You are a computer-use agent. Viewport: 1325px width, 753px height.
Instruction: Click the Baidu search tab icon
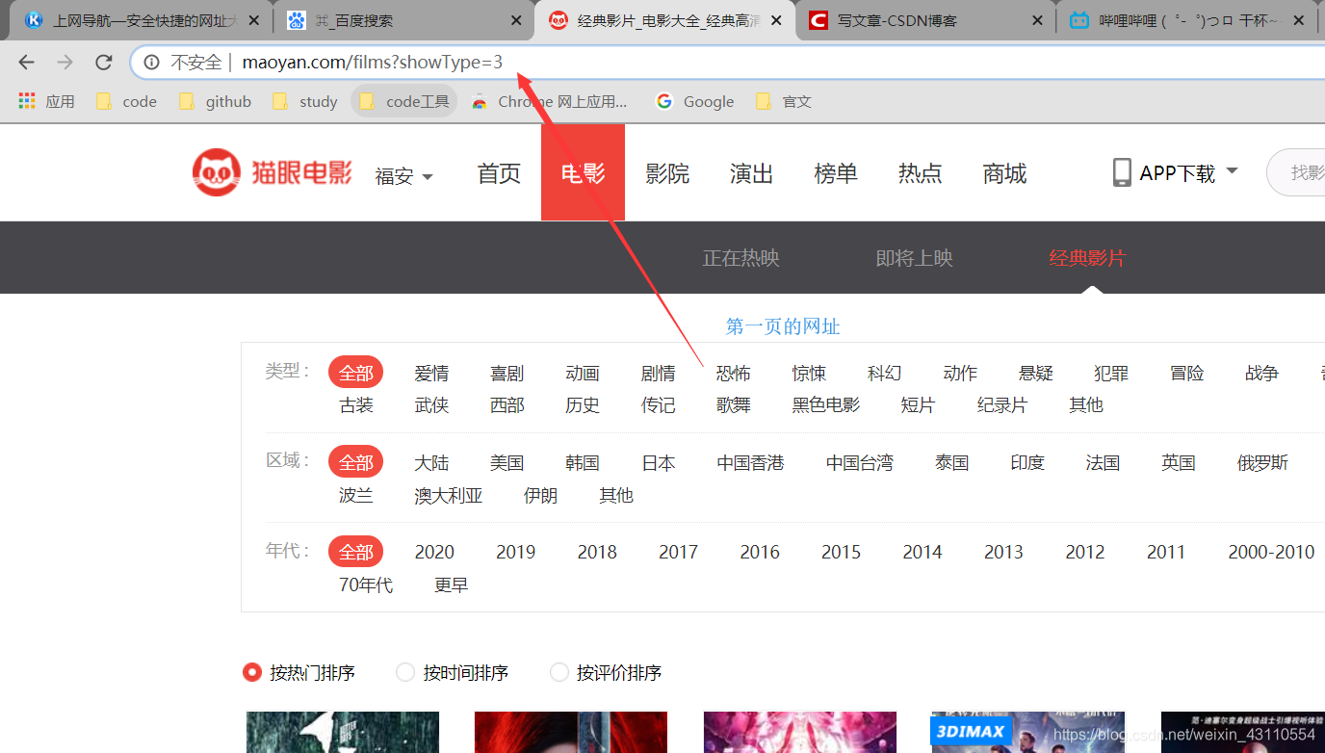[x=297, y=19]
